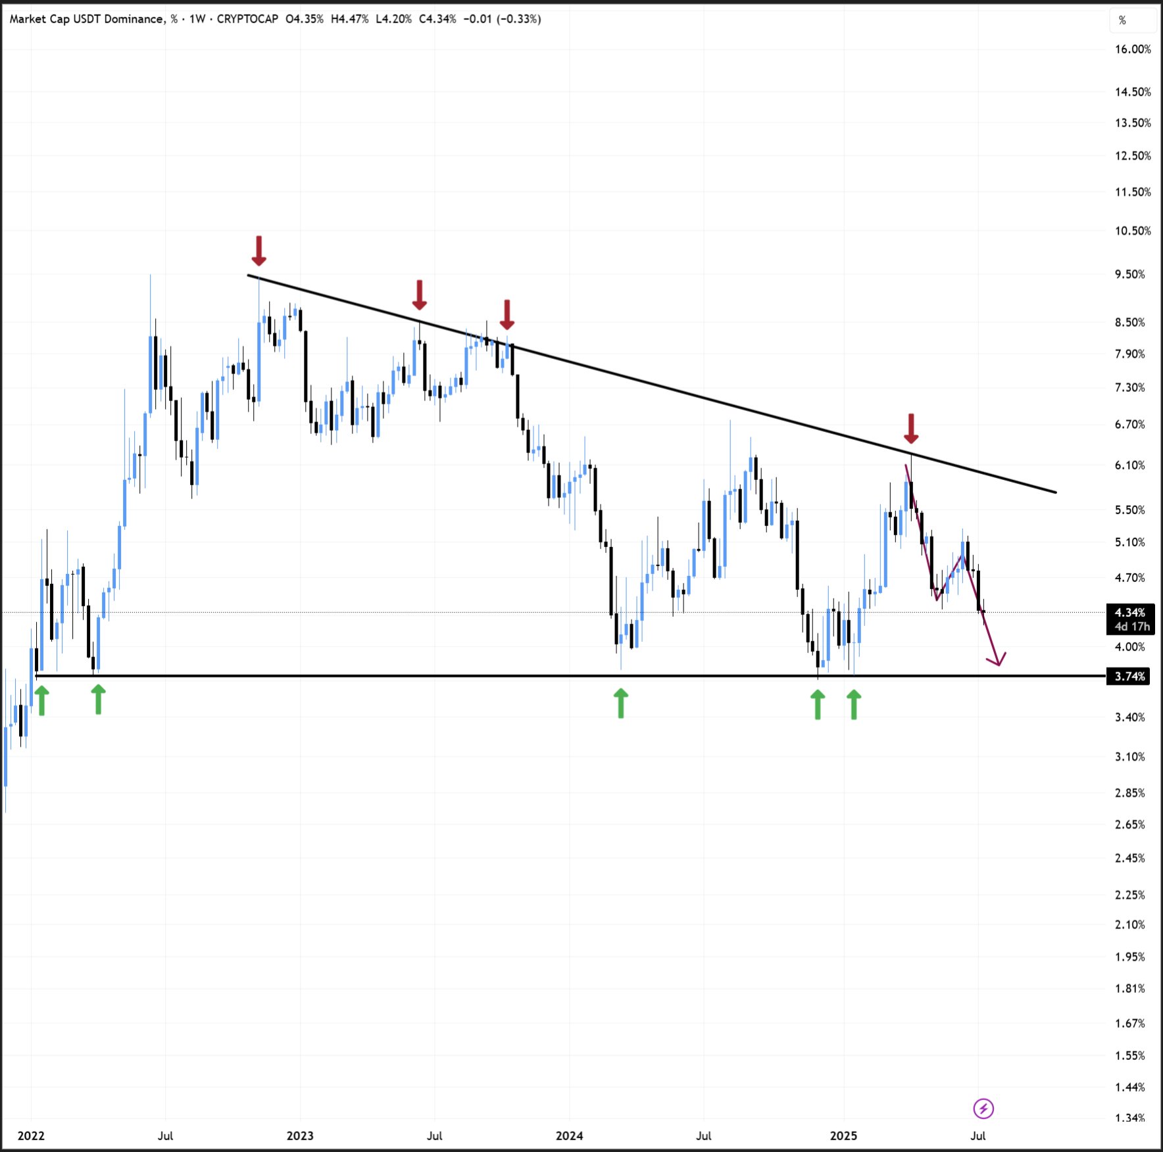Click the 16.00% price axis label

(1133, 49)
